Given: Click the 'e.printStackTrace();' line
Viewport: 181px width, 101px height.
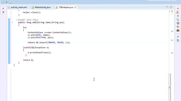Looking at the screenshot, I should [39, 52].
